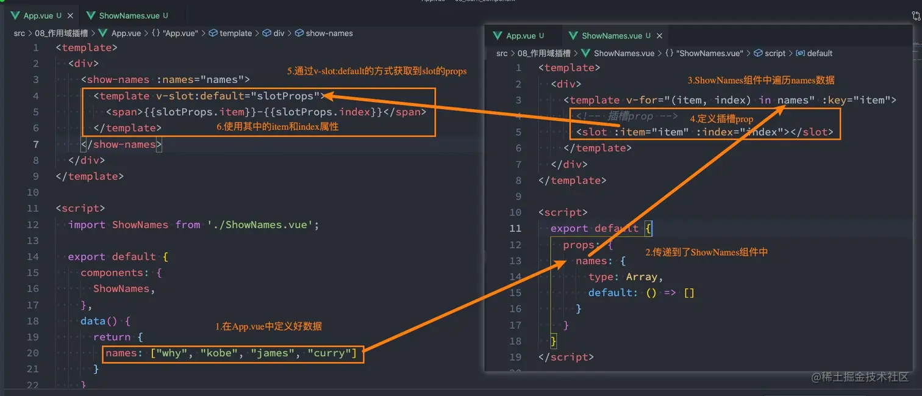Open the src breadcrumb dropdown
The height and width of the screenshot is (396, 922).
(19, 33)
